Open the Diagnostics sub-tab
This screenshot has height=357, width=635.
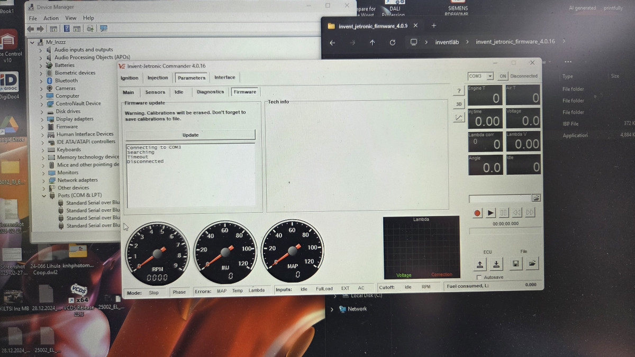pyautogui.click(x=210, y=92)
